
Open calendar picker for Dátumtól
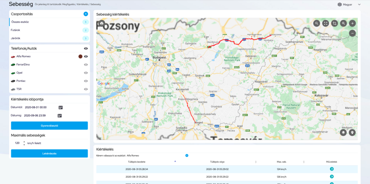(x=60, y=107)
